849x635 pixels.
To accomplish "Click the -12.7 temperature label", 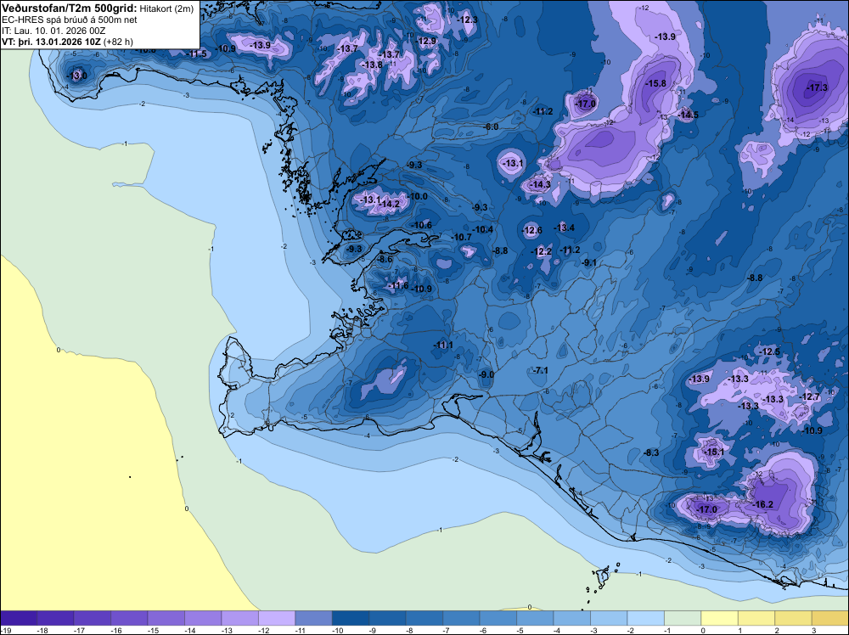I will (811, 396).
